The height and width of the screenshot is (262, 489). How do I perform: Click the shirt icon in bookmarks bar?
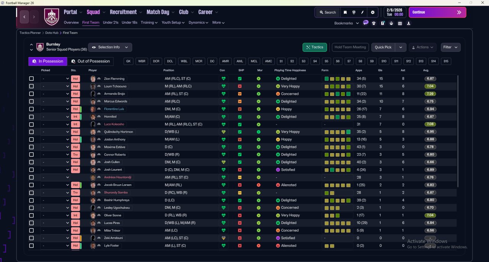(x=374, y=23)
